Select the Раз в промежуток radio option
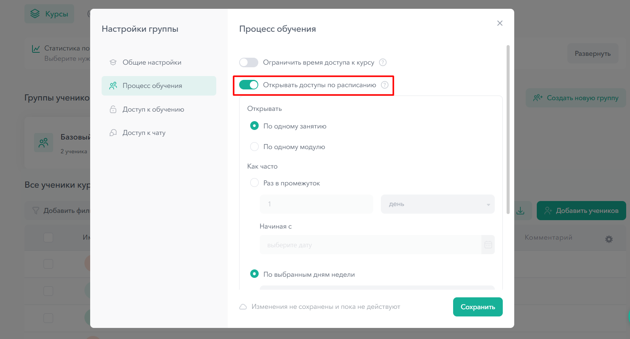The height and width of the screenshot is (339, 630). (254, 183)
